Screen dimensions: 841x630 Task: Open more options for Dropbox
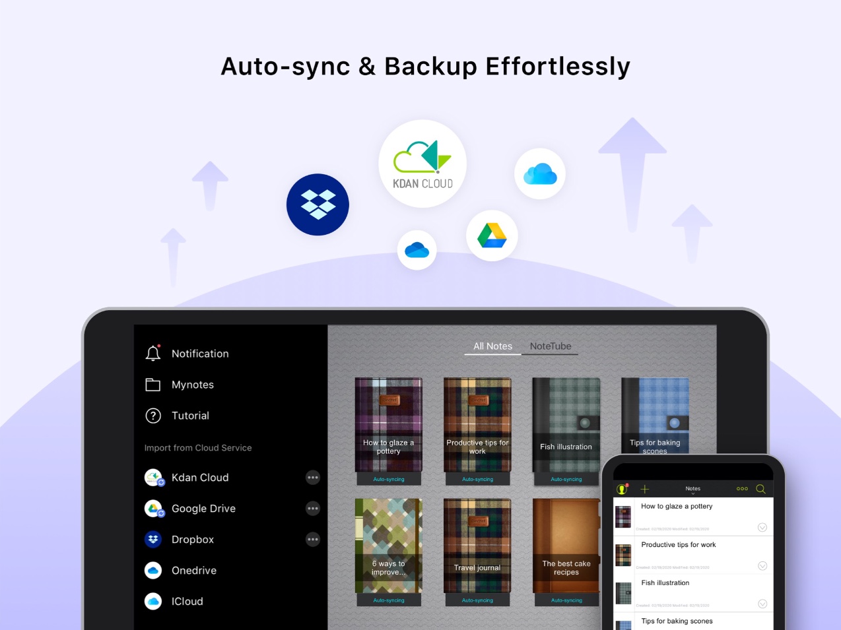point(313,539)
